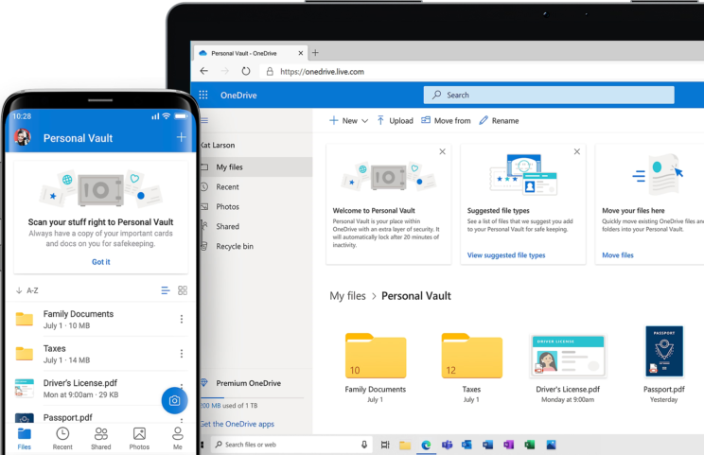This screenshot has width=704, height=455.
Task: Open the Recycle bin
Action: 235,246
